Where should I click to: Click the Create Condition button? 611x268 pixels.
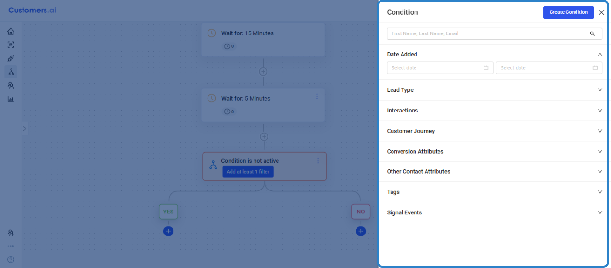click(568, 12)
